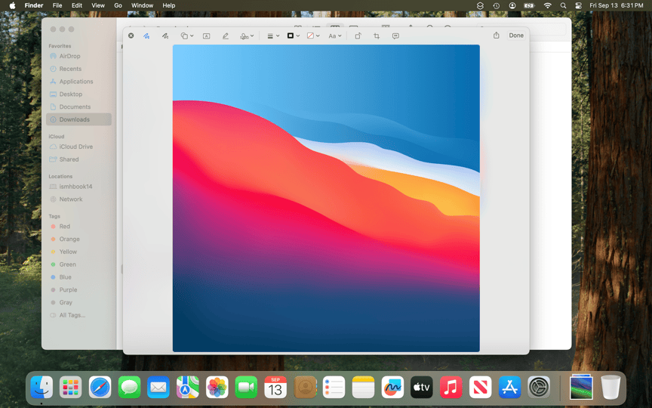Open iCloud Drive in Finder sidebar

point(78,147)
